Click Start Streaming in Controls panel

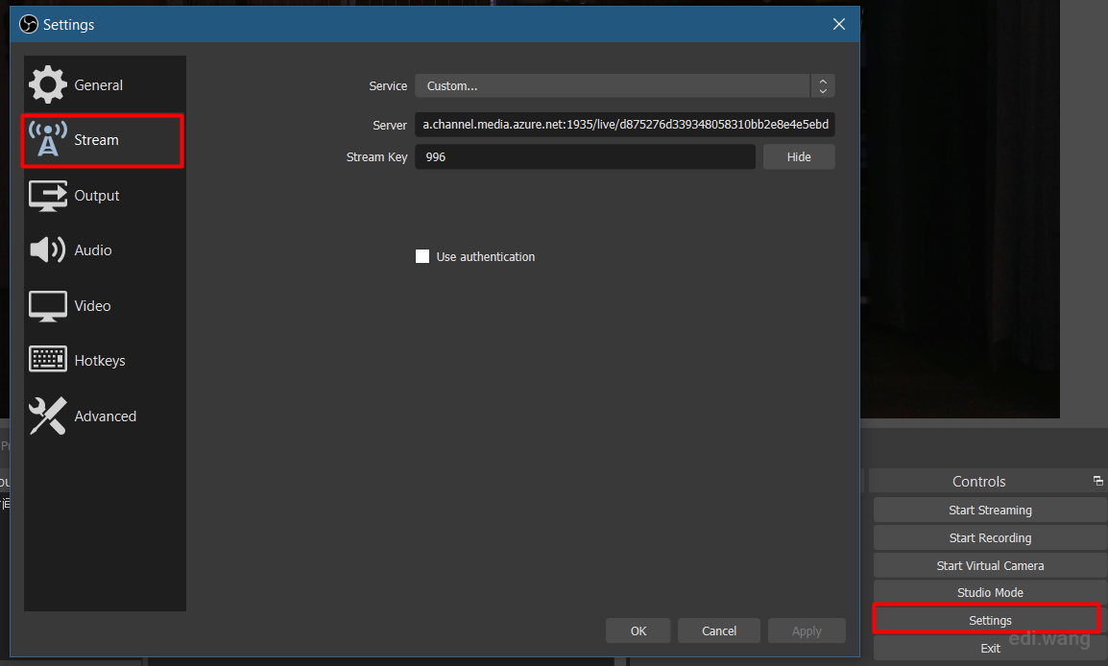point(990,510)
